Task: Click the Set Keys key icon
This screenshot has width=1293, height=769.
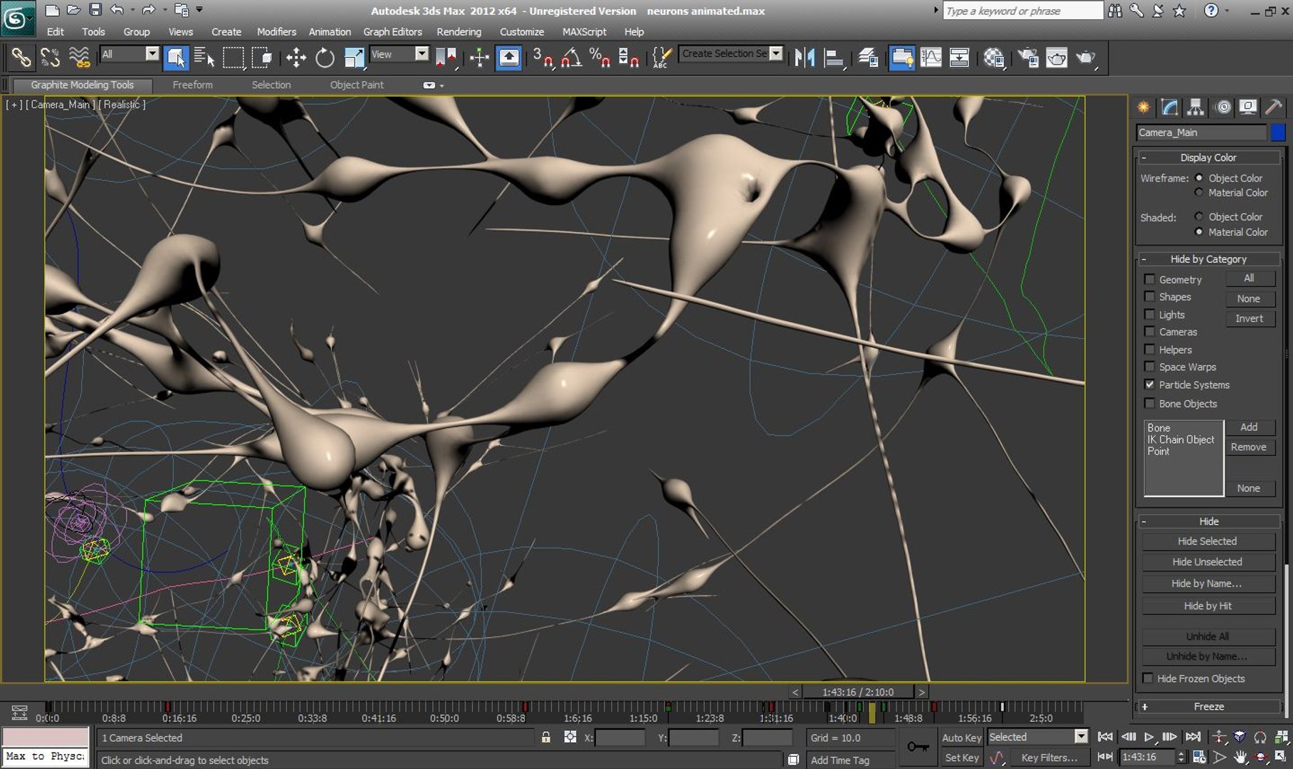Action: (x=917, y=746)
